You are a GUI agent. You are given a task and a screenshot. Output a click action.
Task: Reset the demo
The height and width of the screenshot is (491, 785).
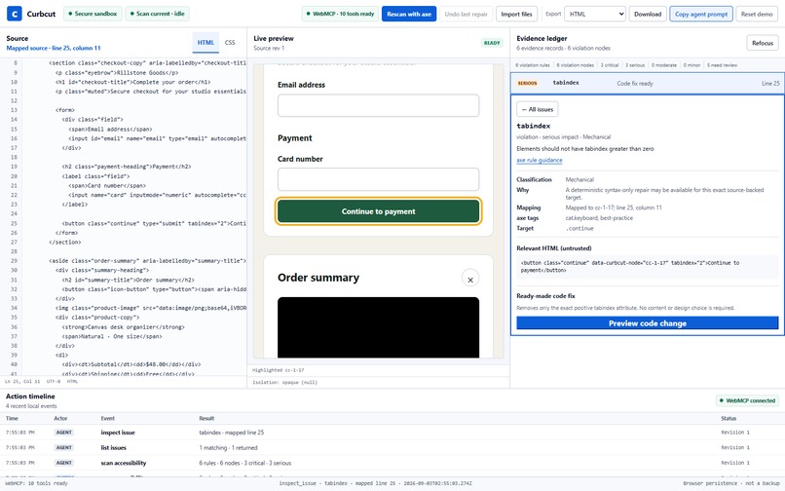pos(757,14)
